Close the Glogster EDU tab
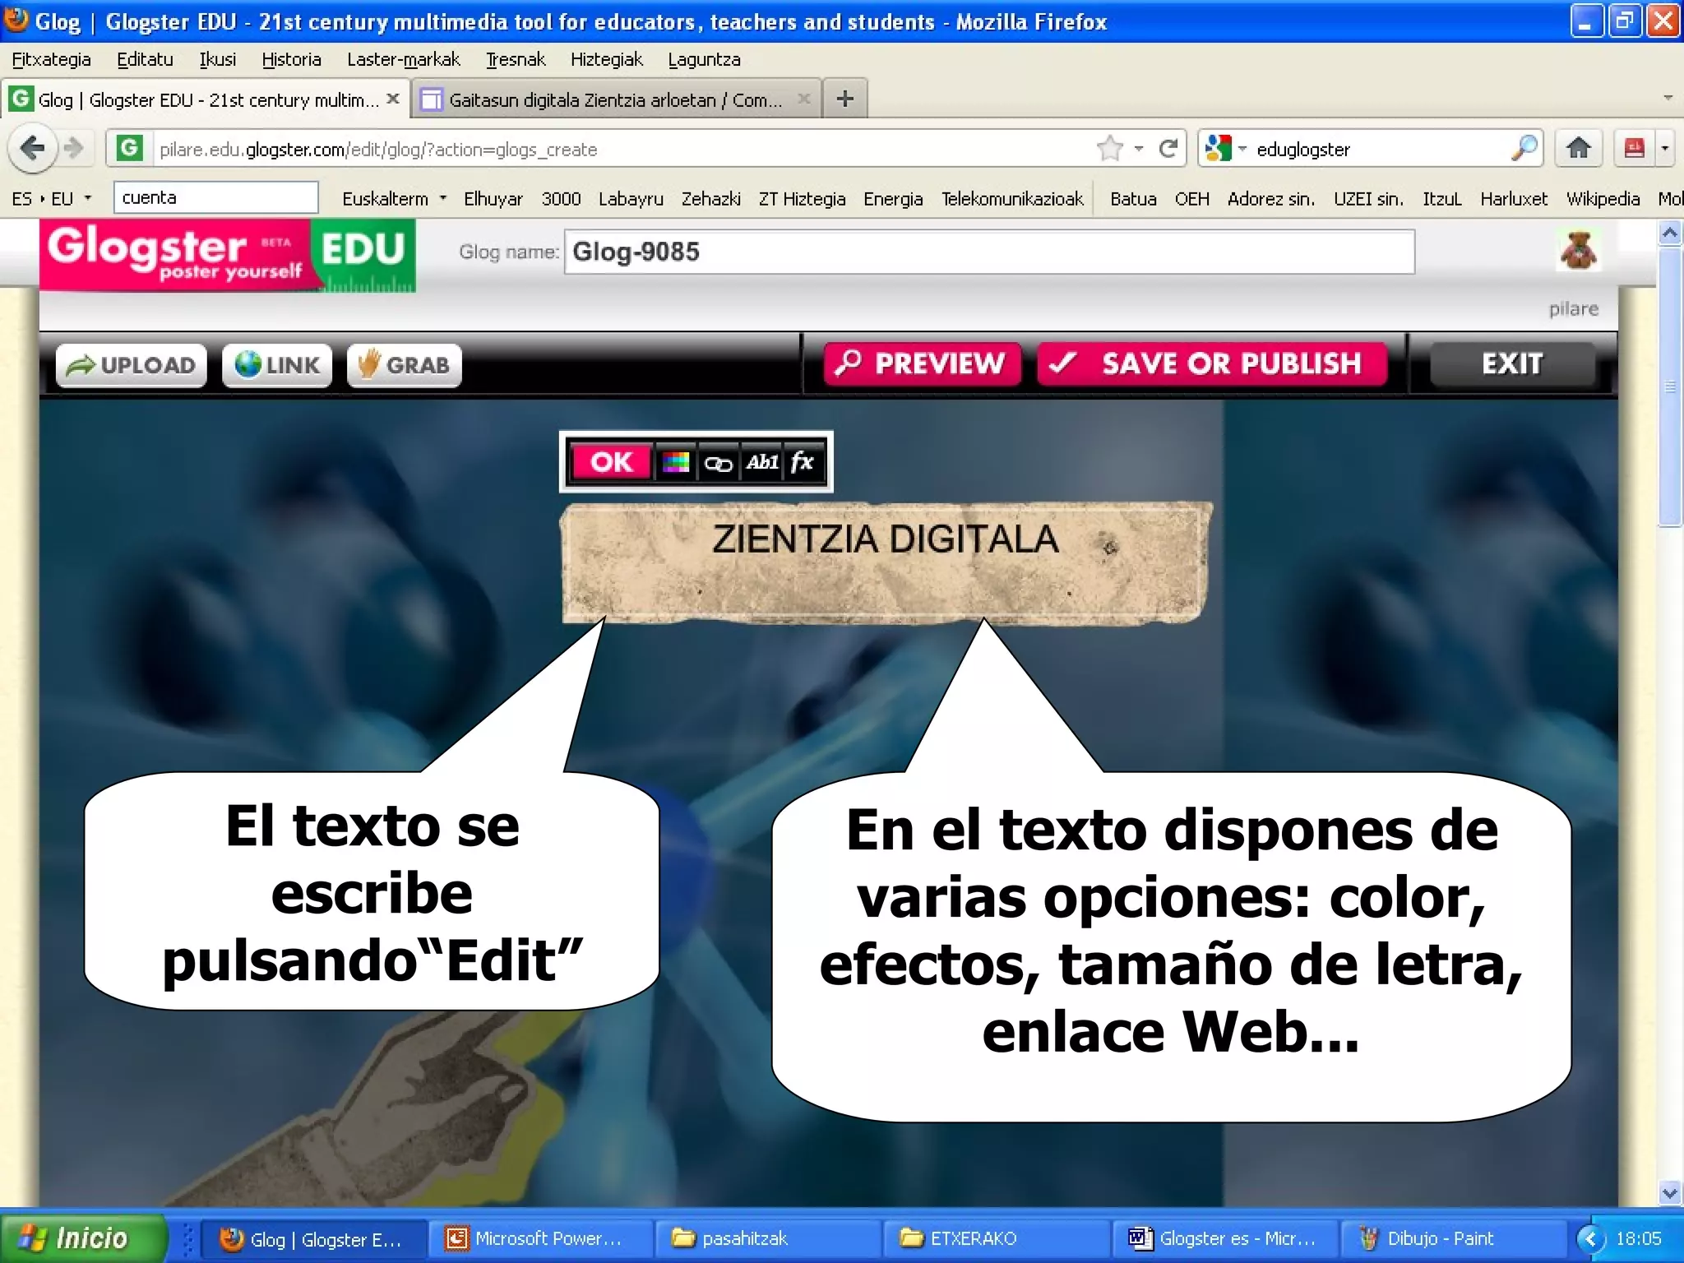1684x1263 pixels. pos(393,99)
